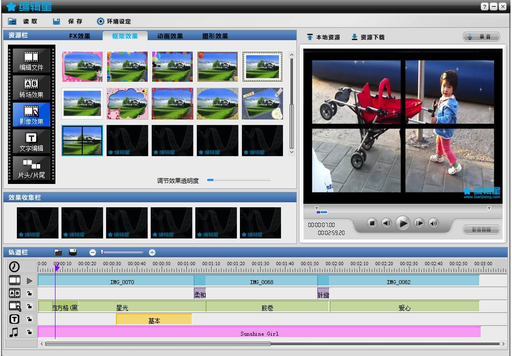Zoom in timeline with plus icon
512x356 pixels.
tap(152, 252)
